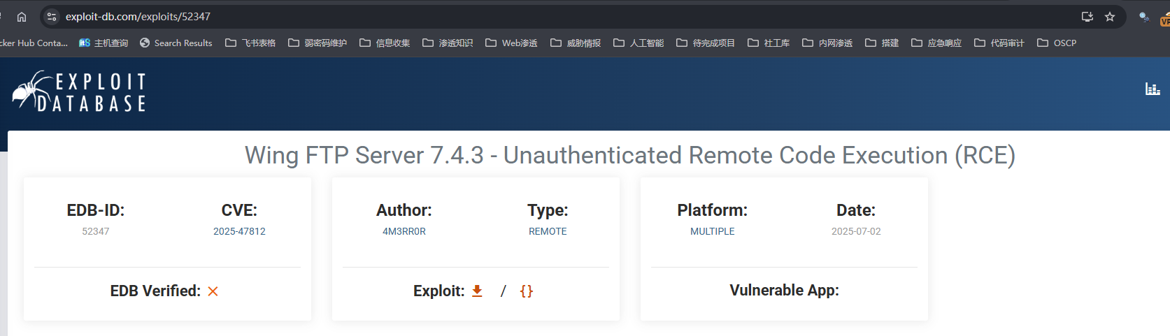
Task: Open the 飞书表格 bookmark folder
Action: tap(250, 43)
